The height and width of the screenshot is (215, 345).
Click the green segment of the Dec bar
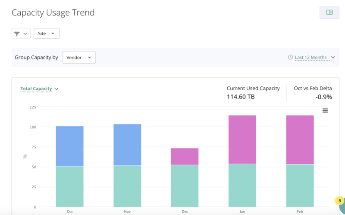[185, 186]
